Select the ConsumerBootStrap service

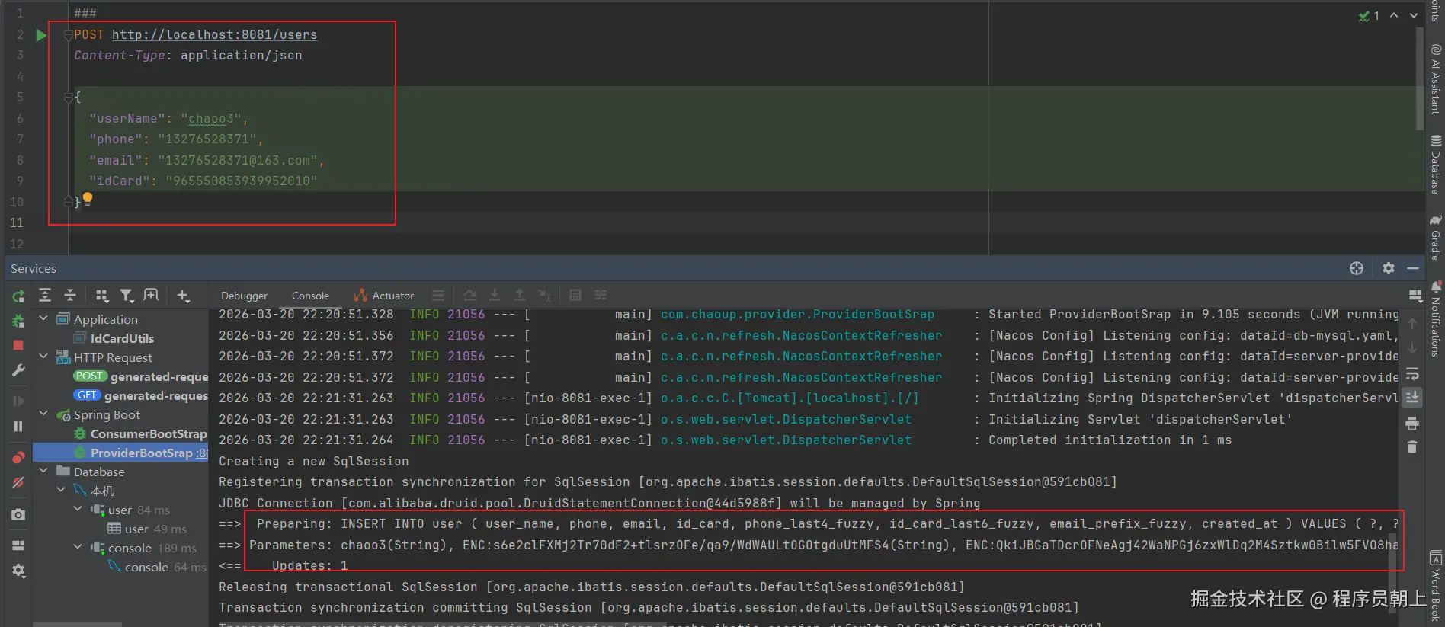click(x=140, y=433)
